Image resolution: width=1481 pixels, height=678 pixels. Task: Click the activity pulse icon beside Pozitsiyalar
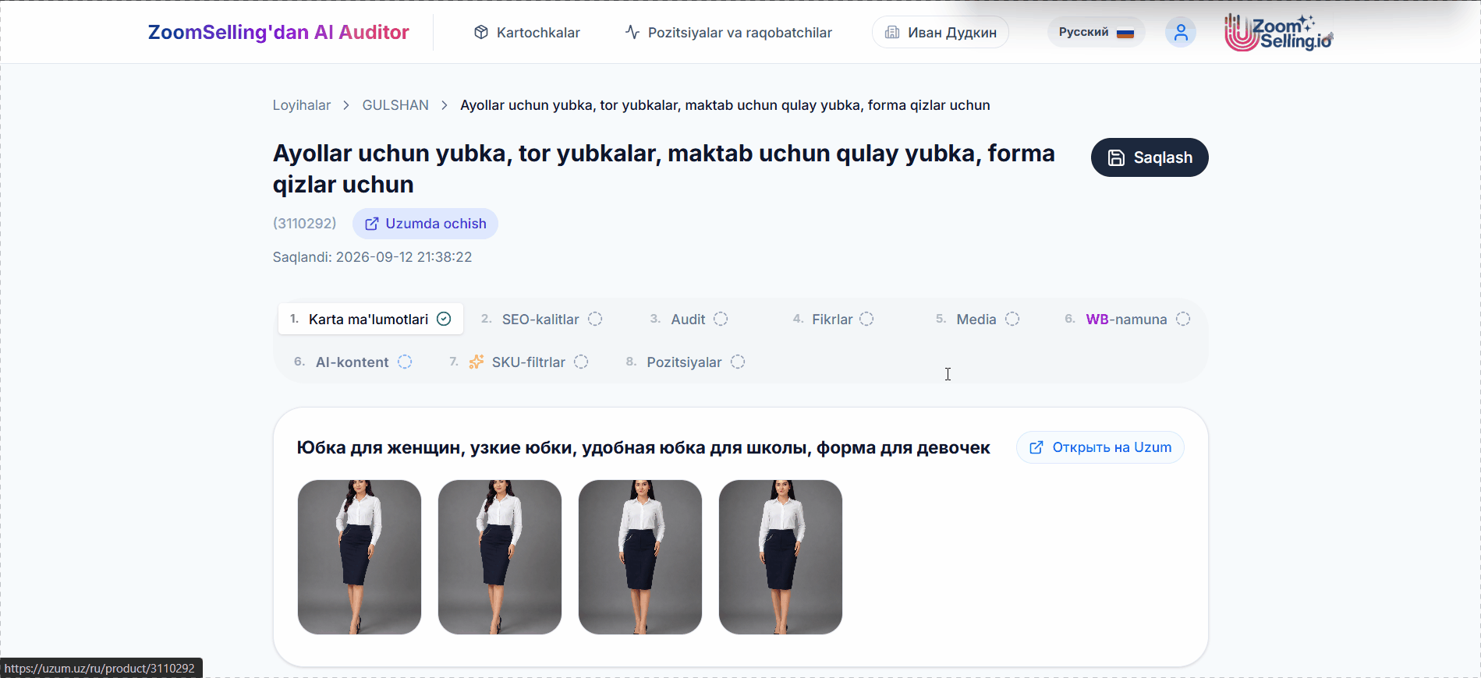[x=632, y=32]
